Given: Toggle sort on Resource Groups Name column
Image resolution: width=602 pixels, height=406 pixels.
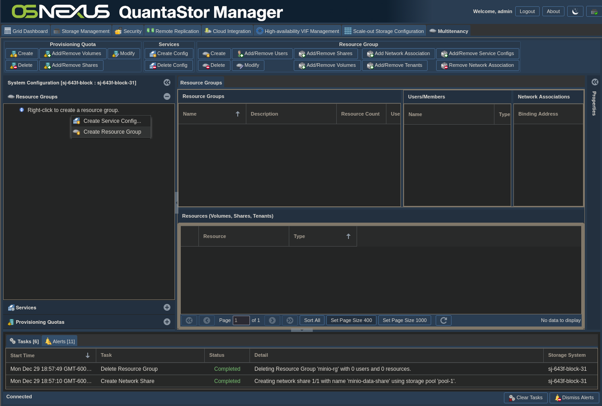Looking at the screenshot, I should click(212, 114).
